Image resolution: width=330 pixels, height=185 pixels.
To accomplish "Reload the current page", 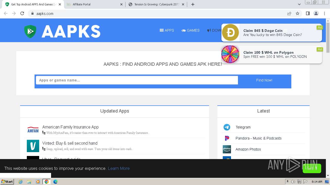I will click(x=22, y=13).
